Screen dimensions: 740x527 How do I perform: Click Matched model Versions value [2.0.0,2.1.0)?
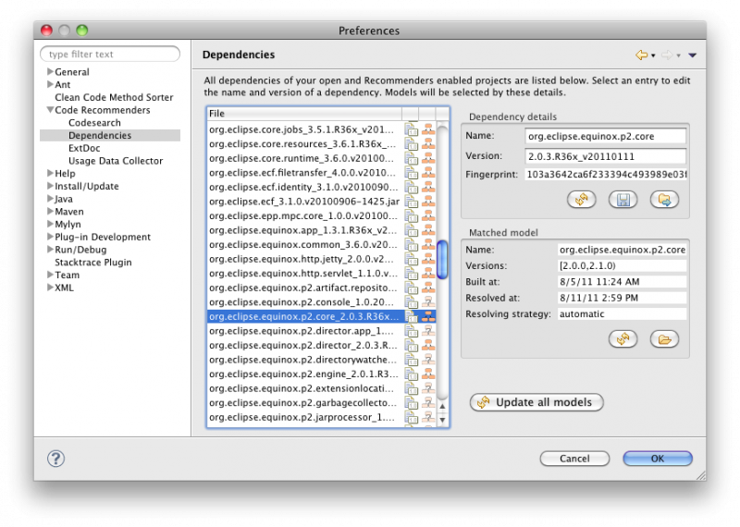point(622,265)
